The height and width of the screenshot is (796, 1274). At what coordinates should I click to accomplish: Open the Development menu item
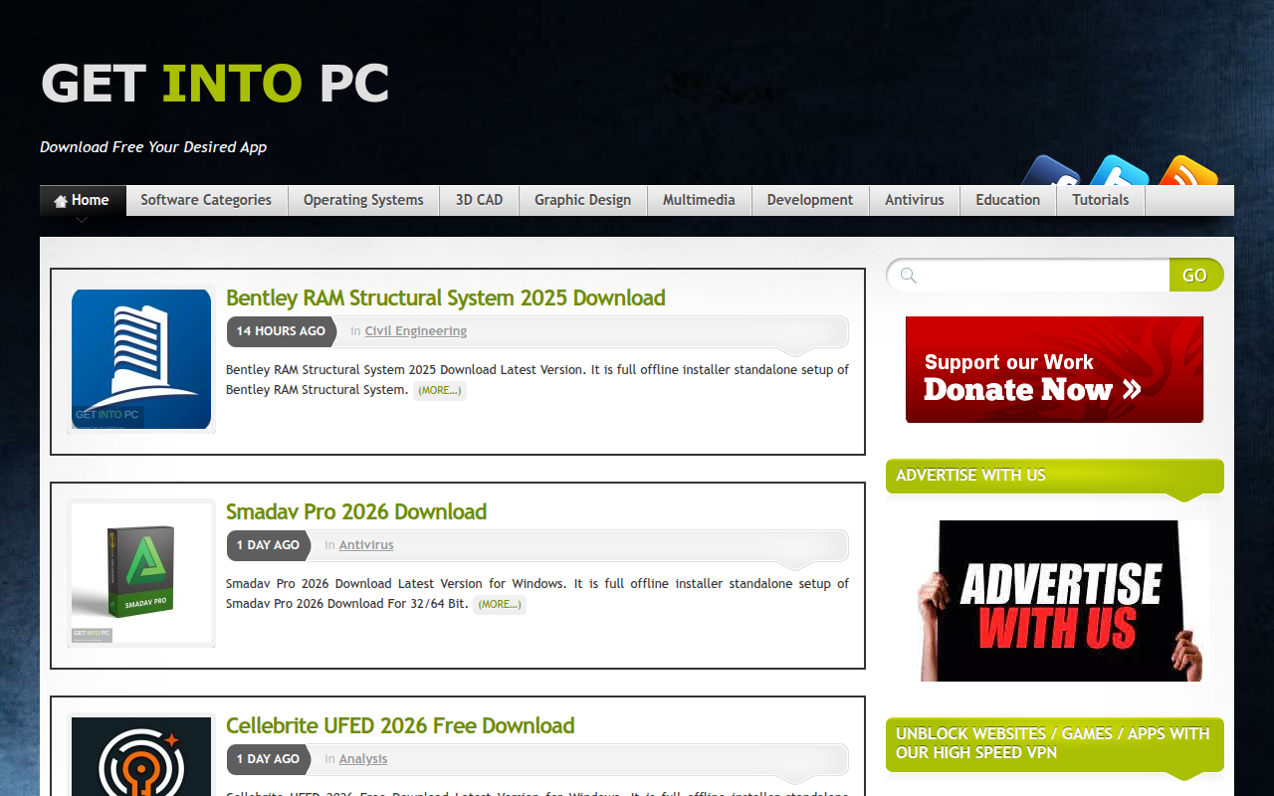[x=810, y=200]
